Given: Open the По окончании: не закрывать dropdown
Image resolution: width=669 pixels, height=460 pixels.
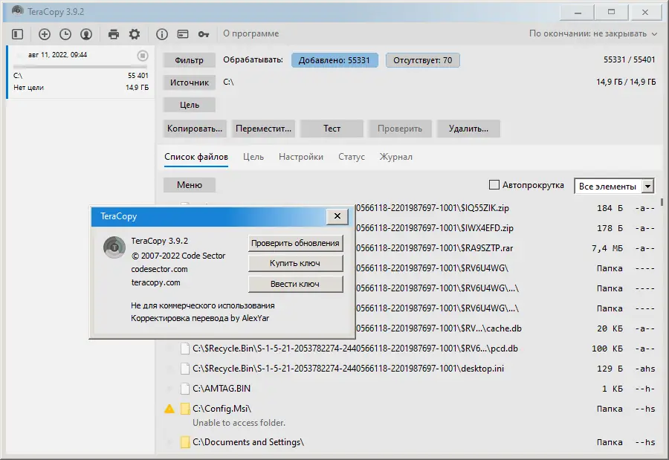Looking at the screenshot, I should pyautogui.click(x=592, y=33).
